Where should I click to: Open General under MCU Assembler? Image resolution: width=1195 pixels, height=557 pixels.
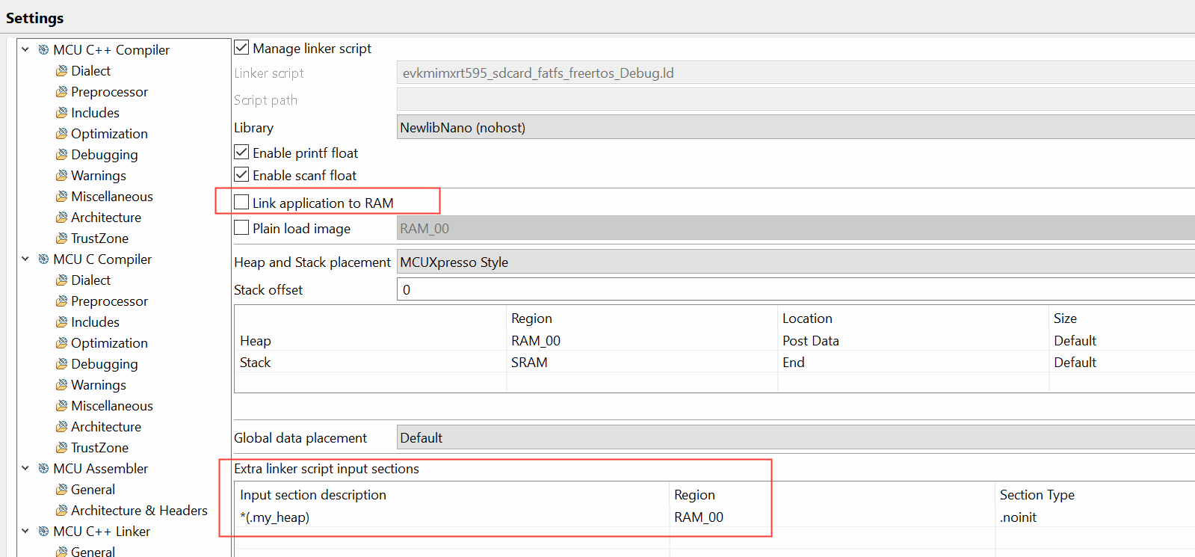(x=93, y=490)
